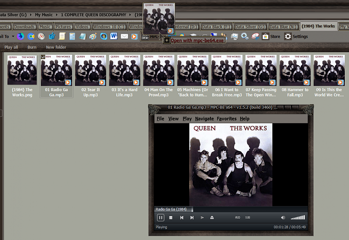
Task: Select 04 Man On The Prowl.mp3
Action: (x=159, y=76)
